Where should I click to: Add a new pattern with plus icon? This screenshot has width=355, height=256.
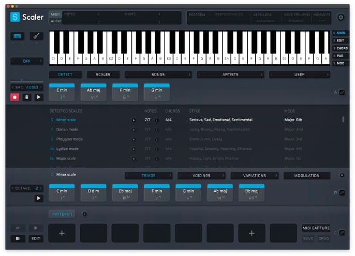tap(84, 214)
